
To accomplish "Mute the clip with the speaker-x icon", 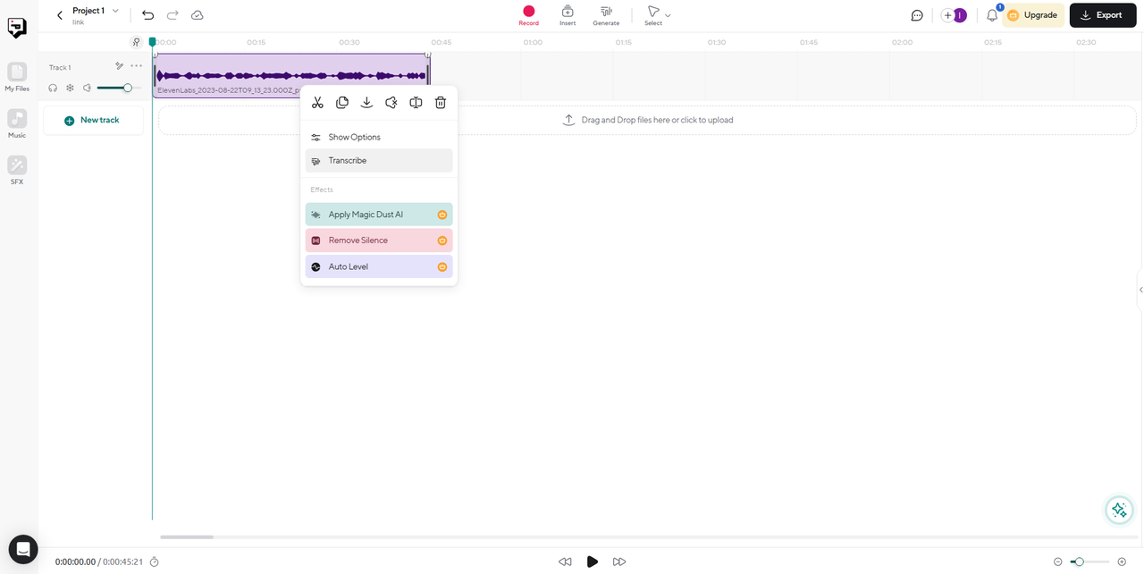I will coord(391,103).
